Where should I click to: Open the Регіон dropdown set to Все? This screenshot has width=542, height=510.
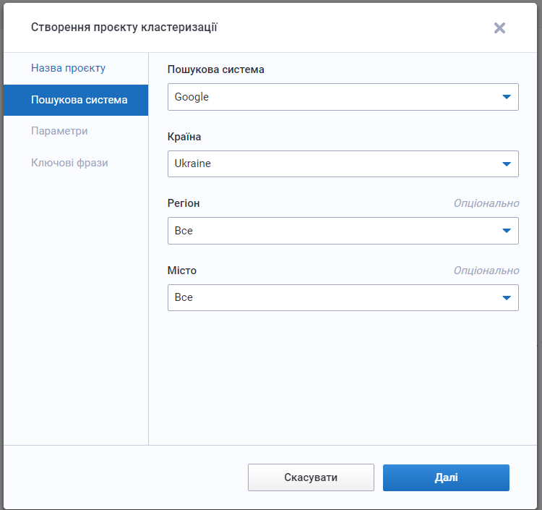(332, 231)
